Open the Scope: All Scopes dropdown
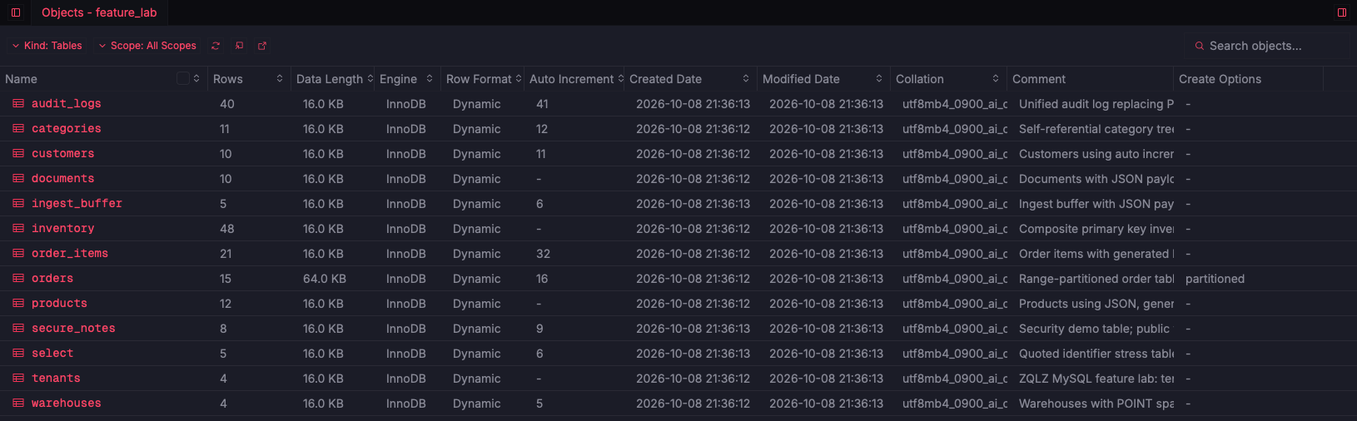The height and width of the screenshot is (421, 1357). (147, 46)
